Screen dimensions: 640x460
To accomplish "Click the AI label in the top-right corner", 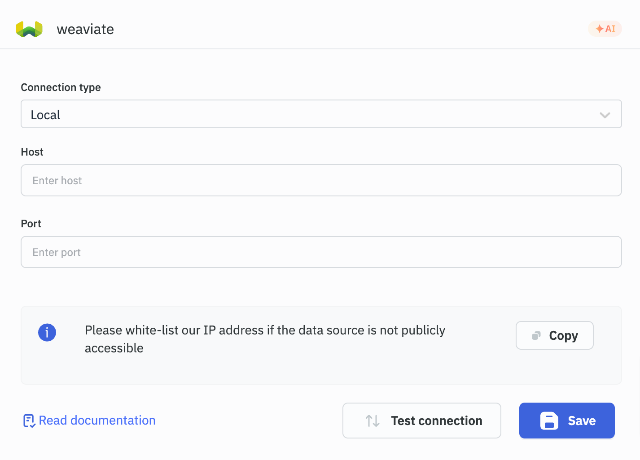I will click(609, 29).
